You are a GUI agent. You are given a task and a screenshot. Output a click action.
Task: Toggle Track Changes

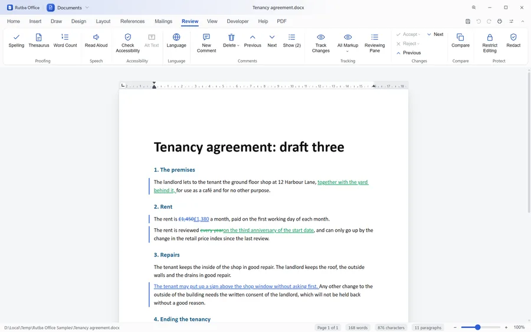point(321,43)
